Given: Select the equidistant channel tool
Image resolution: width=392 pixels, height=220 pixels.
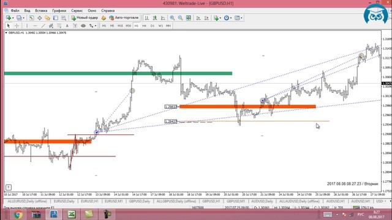Looking at the screenshot, I should tap(51, 26).
